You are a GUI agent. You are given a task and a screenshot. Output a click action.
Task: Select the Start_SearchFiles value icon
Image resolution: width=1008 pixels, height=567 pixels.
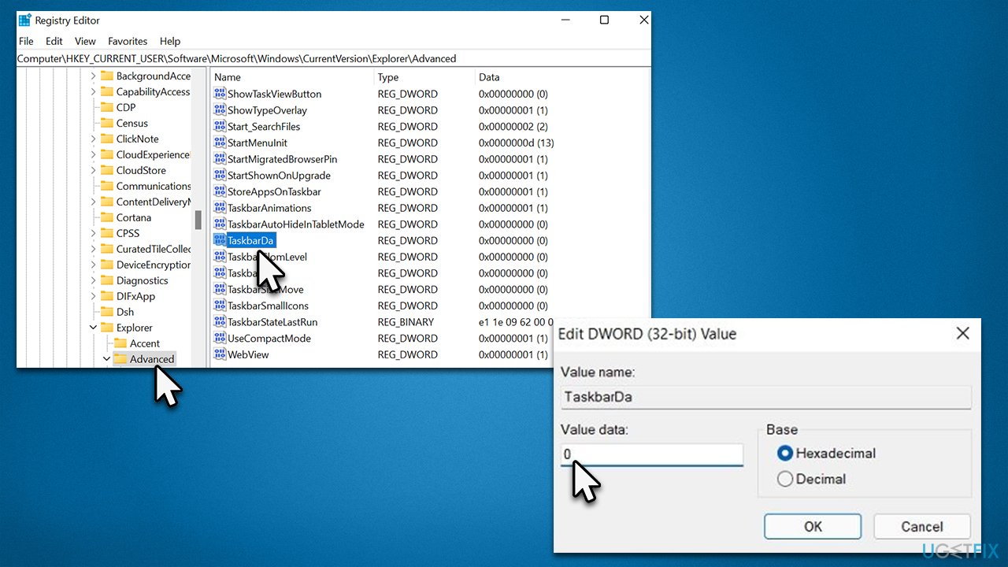tap(220, 126)
